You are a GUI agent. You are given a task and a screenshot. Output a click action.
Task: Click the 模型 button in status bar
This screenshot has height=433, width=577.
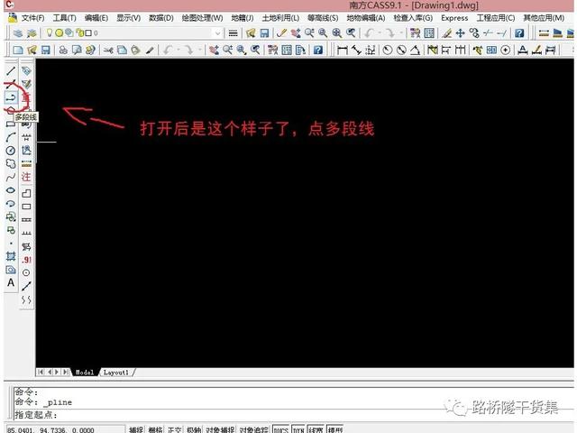point(334,429)
